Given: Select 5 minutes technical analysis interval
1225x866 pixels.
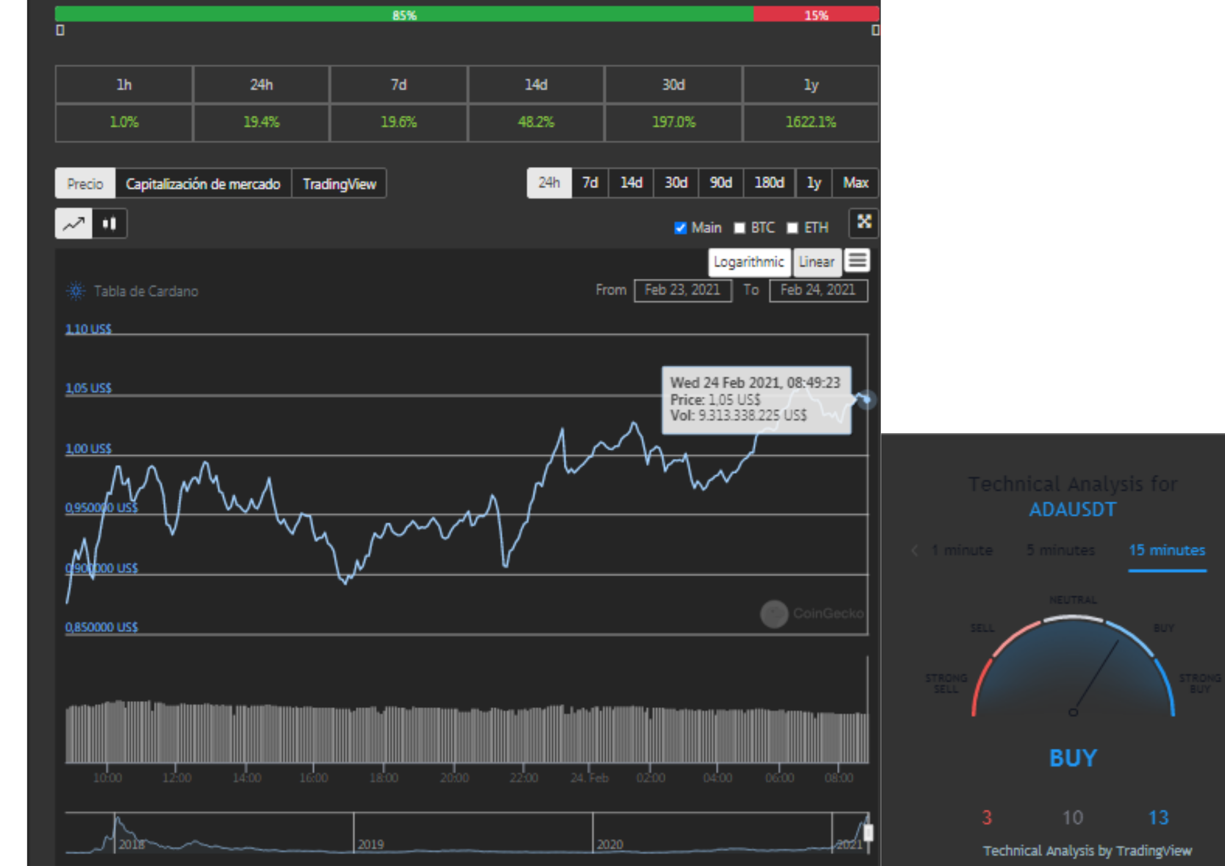Looking at the screenshot, I should [x=1061, y=550].
